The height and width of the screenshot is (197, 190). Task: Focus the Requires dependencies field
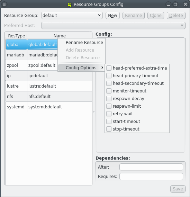point(151,176)
